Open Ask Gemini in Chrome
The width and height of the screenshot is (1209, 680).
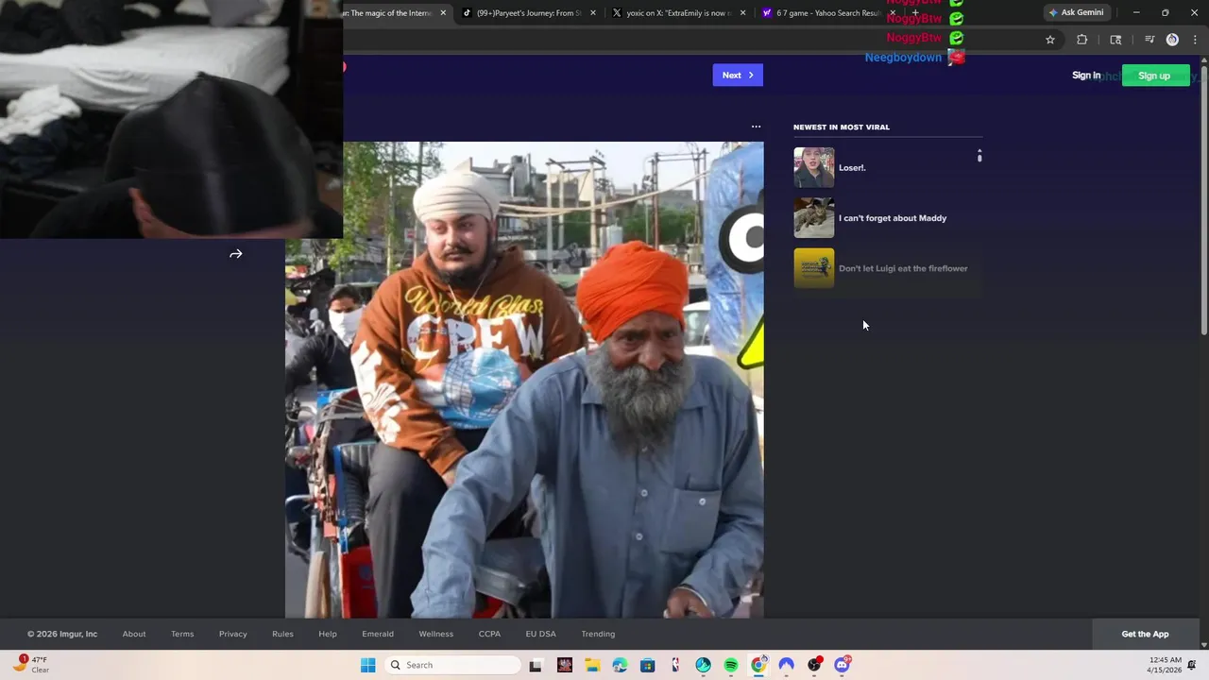1076,13
